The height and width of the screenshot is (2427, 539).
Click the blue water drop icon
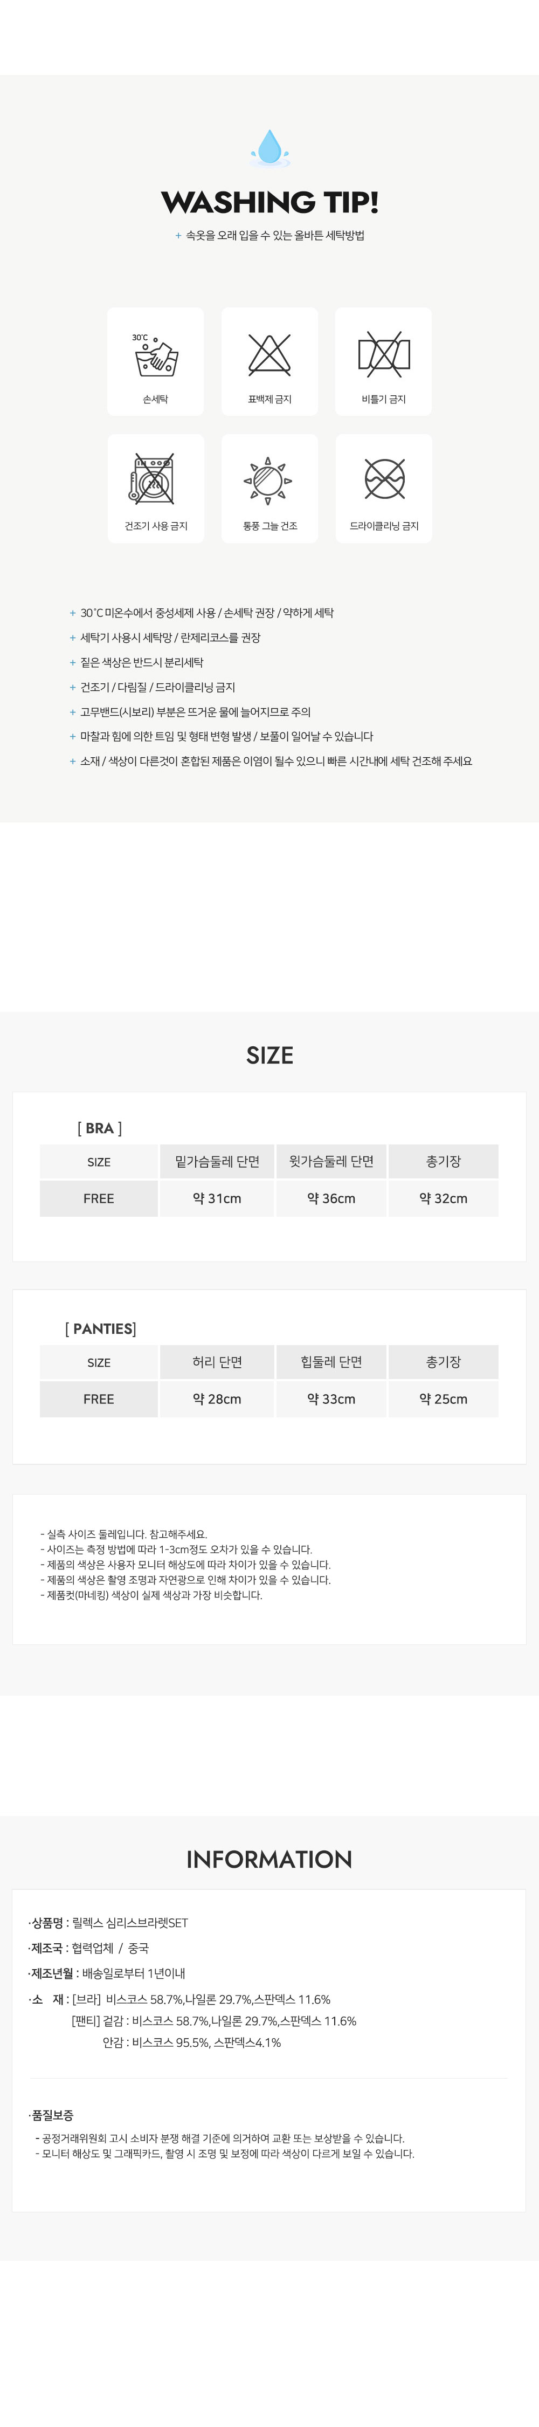[x=269, y=147]
